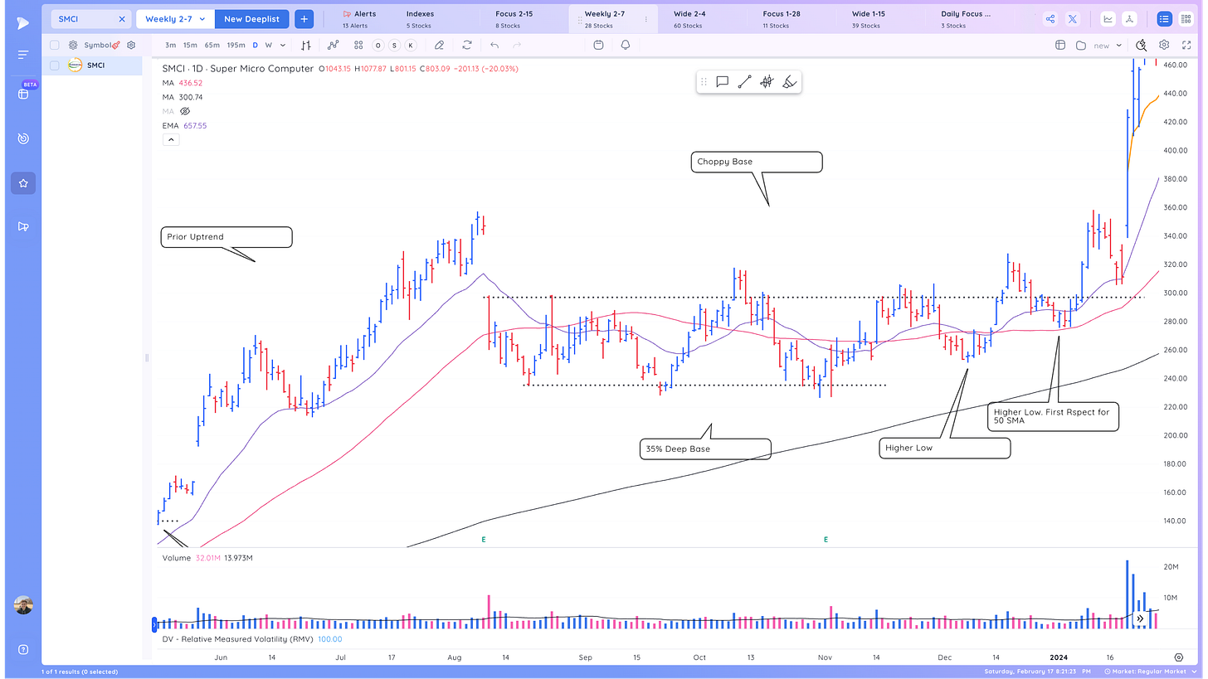Click the X (Twitter) share icon

(x=1072, y=18)
